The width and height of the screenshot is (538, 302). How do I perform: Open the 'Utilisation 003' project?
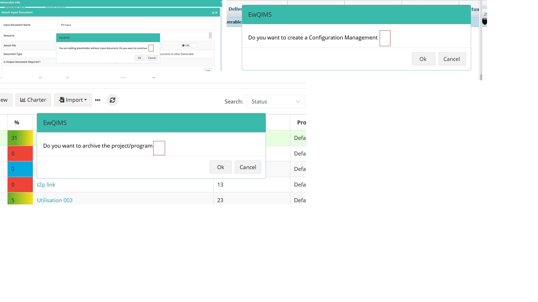click(55, 200)
